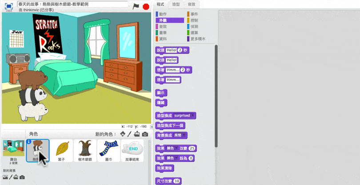Select the 資料 block category

[x=169, y=39]
